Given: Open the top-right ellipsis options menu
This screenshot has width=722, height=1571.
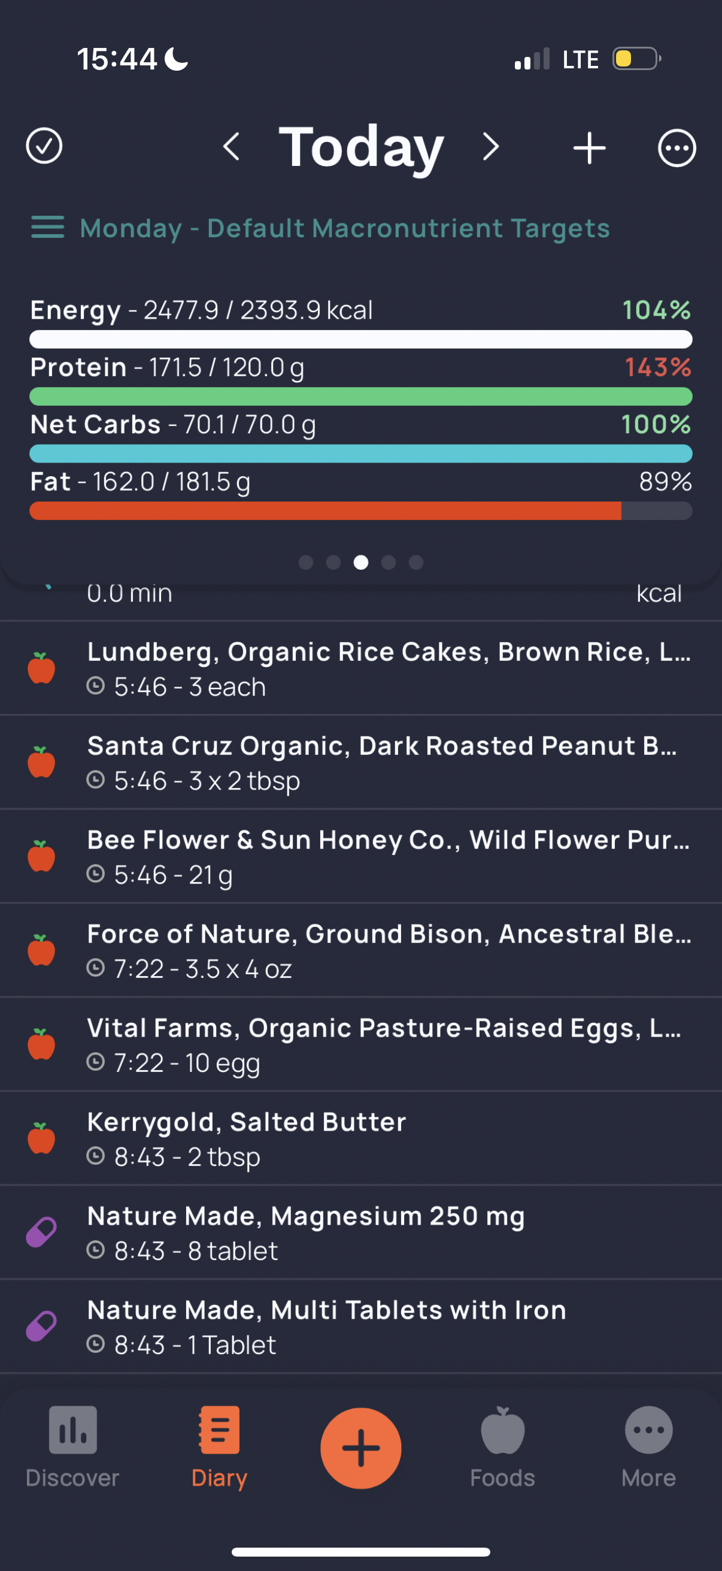Looking at the screenshot, I should pyautogui.click(x=677, y=147).
